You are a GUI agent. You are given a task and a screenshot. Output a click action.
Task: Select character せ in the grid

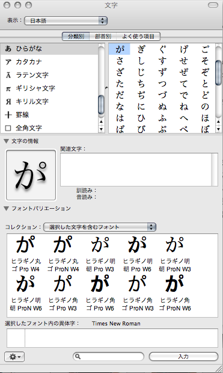click(184, 61)
